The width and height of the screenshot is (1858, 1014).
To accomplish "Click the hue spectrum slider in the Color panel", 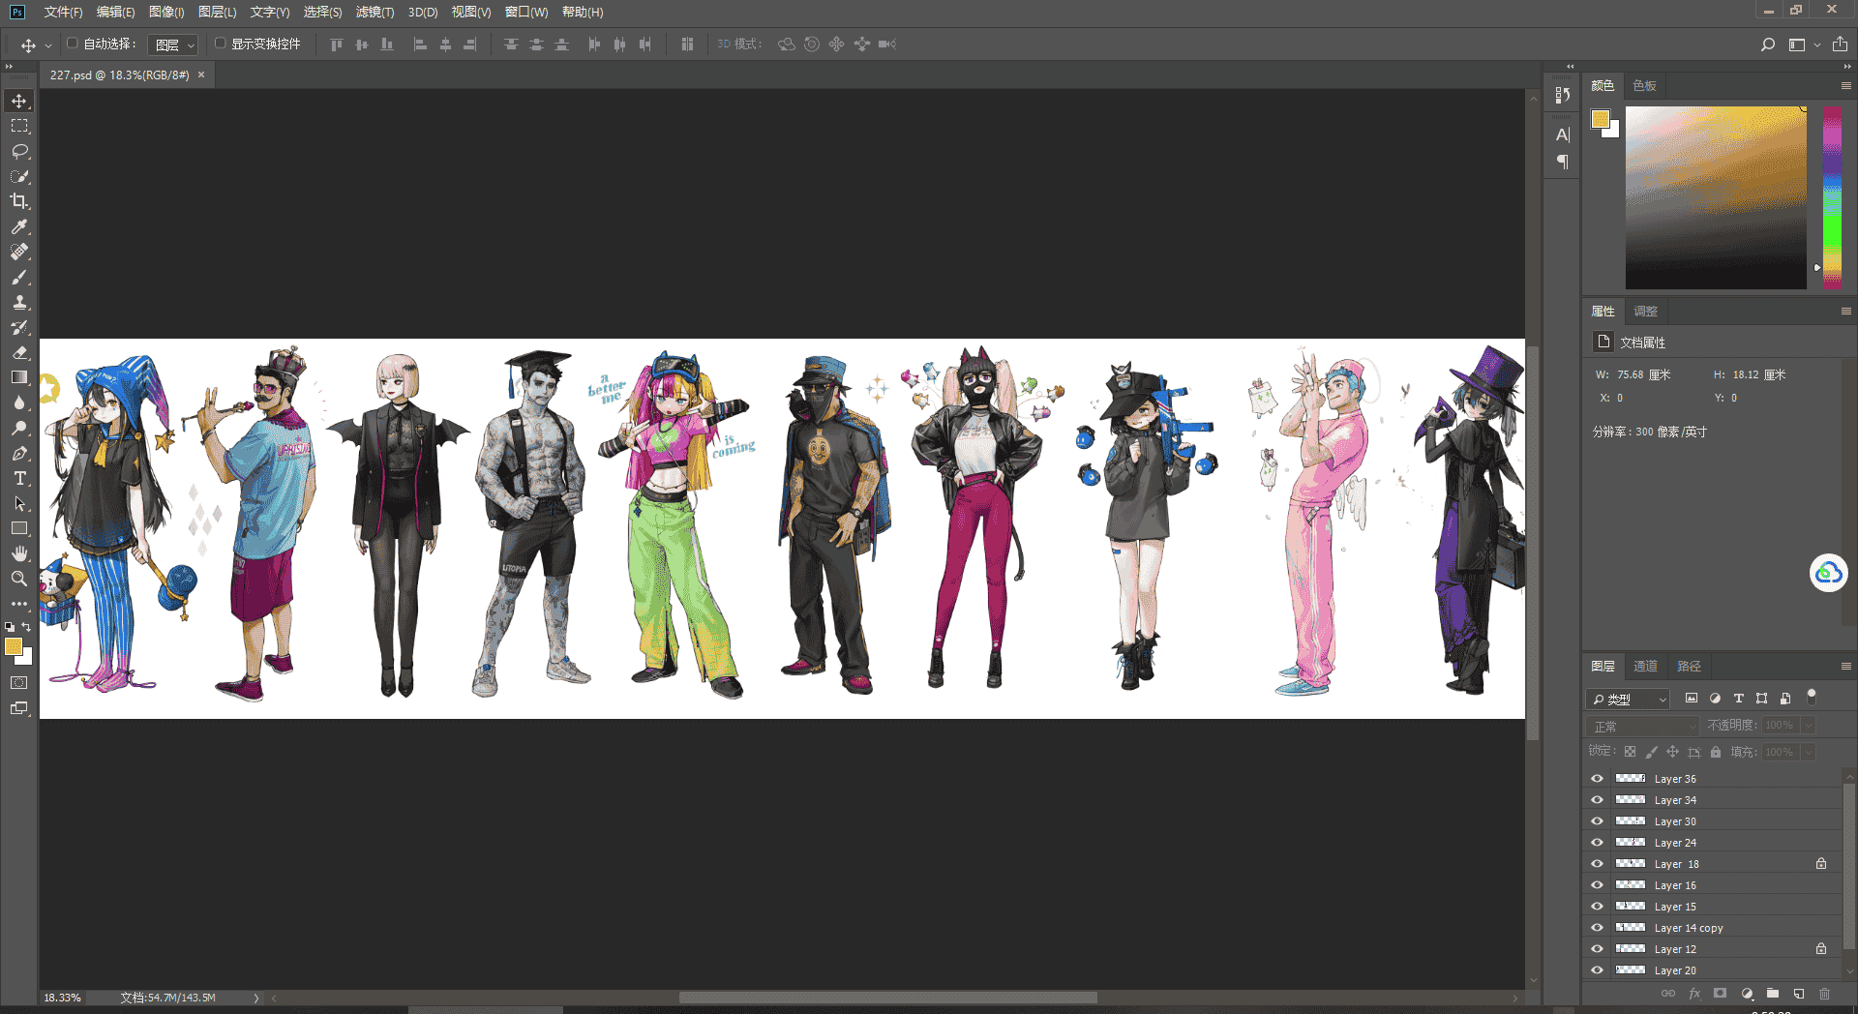I will (x=1833, y=197).
